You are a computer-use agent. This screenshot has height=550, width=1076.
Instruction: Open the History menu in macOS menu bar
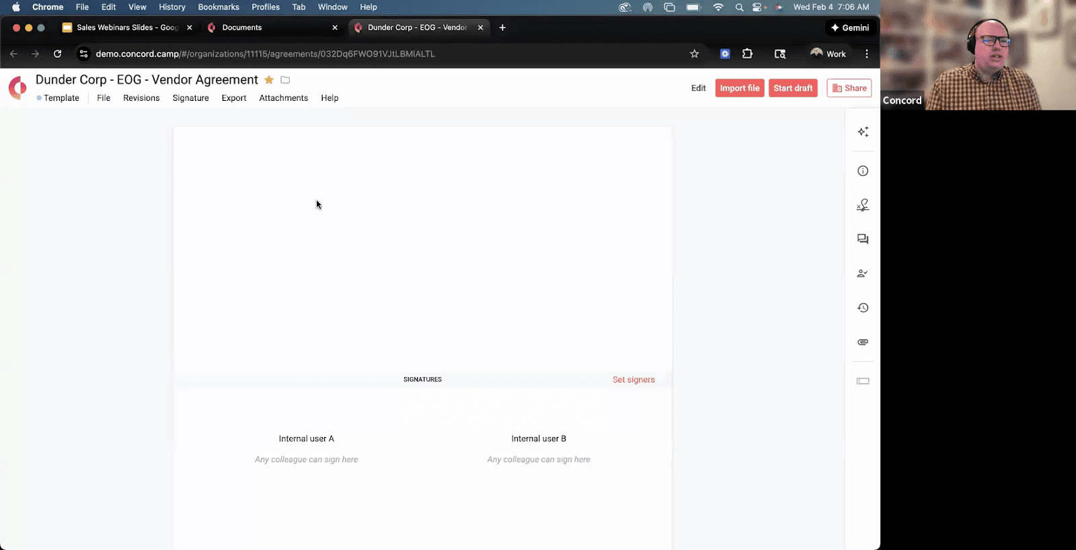[172, 7]
